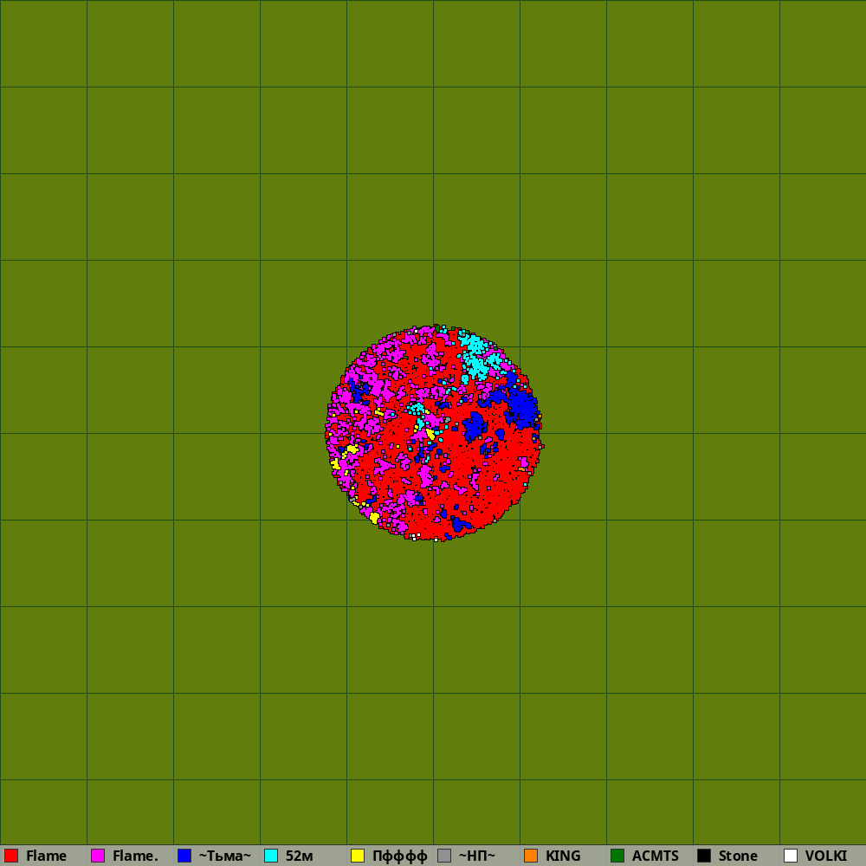
Task: Select the 'VOLKI' legend label
Action: click(x=825, y=856)
